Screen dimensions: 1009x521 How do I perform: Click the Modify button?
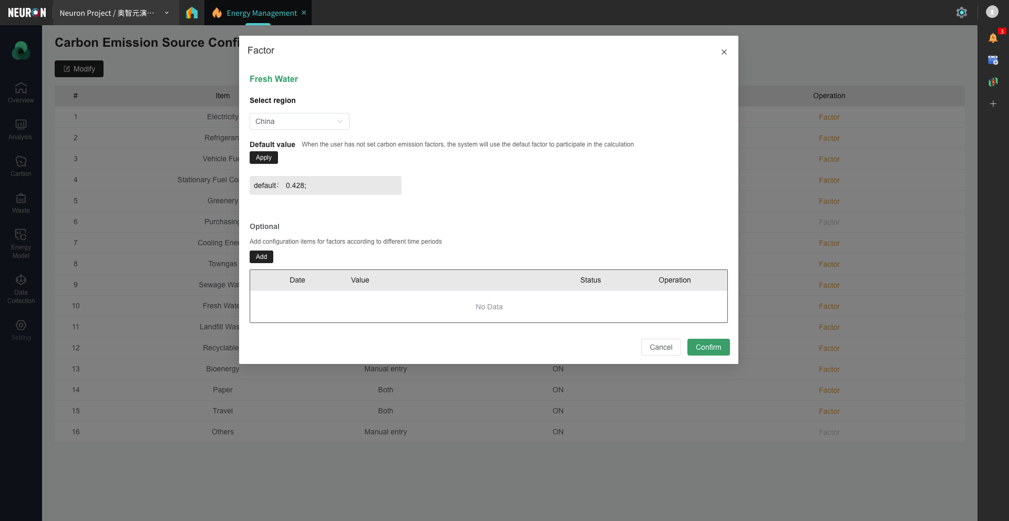pos(79,69)
